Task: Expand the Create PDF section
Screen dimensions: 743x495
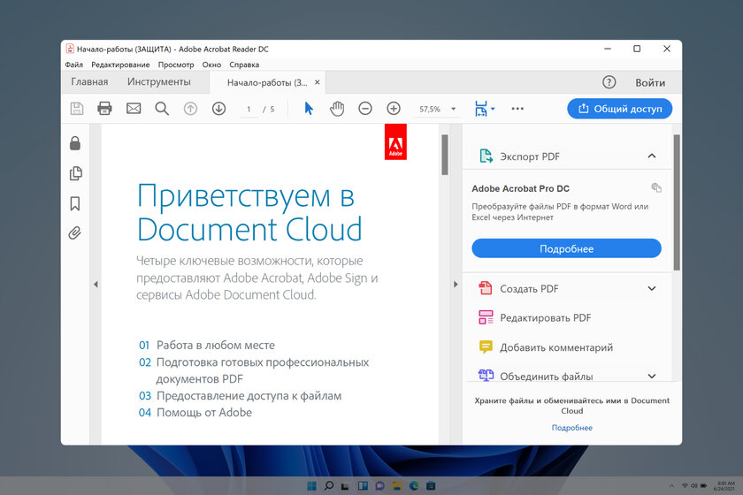Action: point(652,288)
